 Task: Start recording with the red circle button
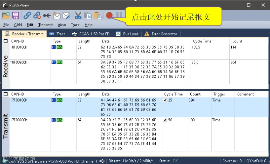pos(109,15)
